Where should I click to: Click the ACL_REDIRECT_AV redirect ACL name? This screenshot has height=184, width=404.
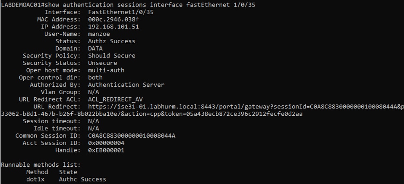(115, 99)
